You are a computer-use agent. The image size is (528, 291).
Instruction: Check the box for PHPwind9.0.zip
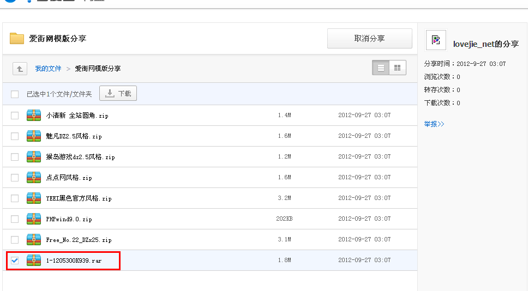pyautogui.click(x=15, y=219)
